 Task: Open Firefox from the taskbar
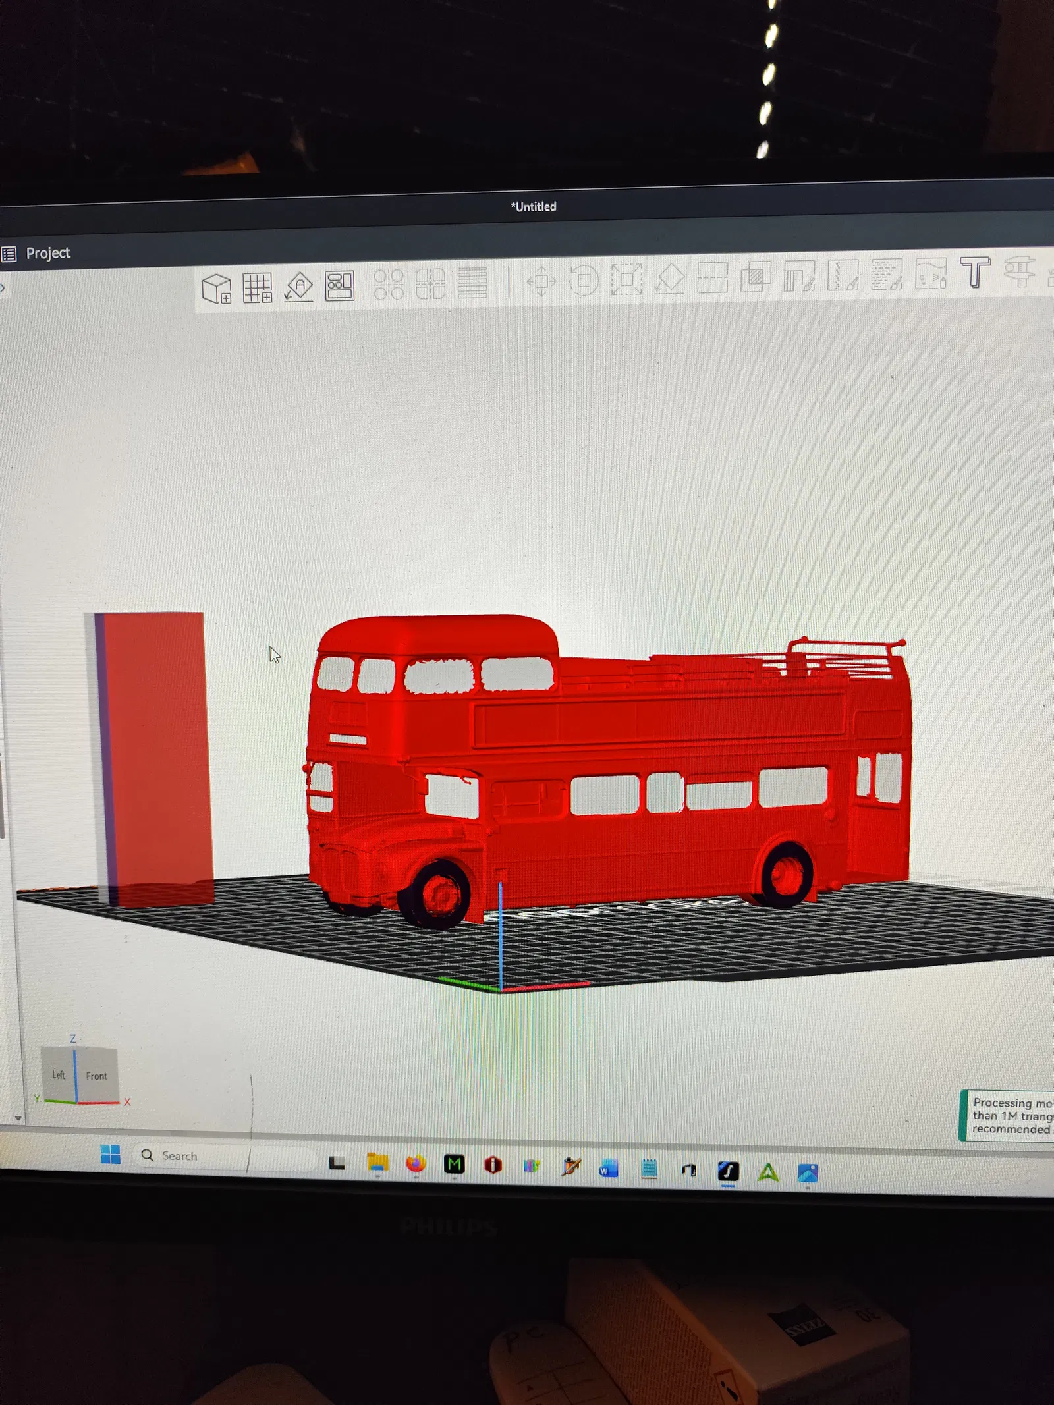416,1164
